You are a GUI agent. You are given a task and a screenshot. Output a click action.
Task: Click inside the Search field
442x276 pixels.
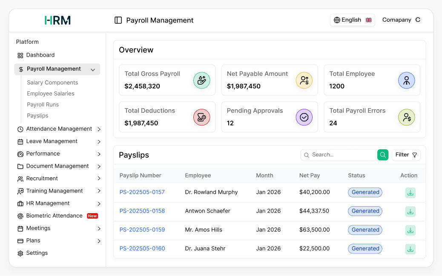(x=341, y=155)
